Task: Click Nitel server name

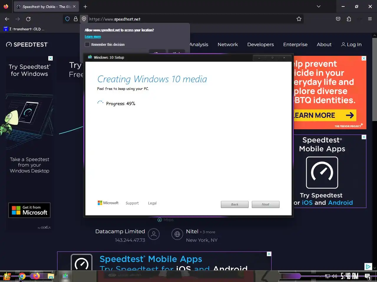Action: pos(192,231)
